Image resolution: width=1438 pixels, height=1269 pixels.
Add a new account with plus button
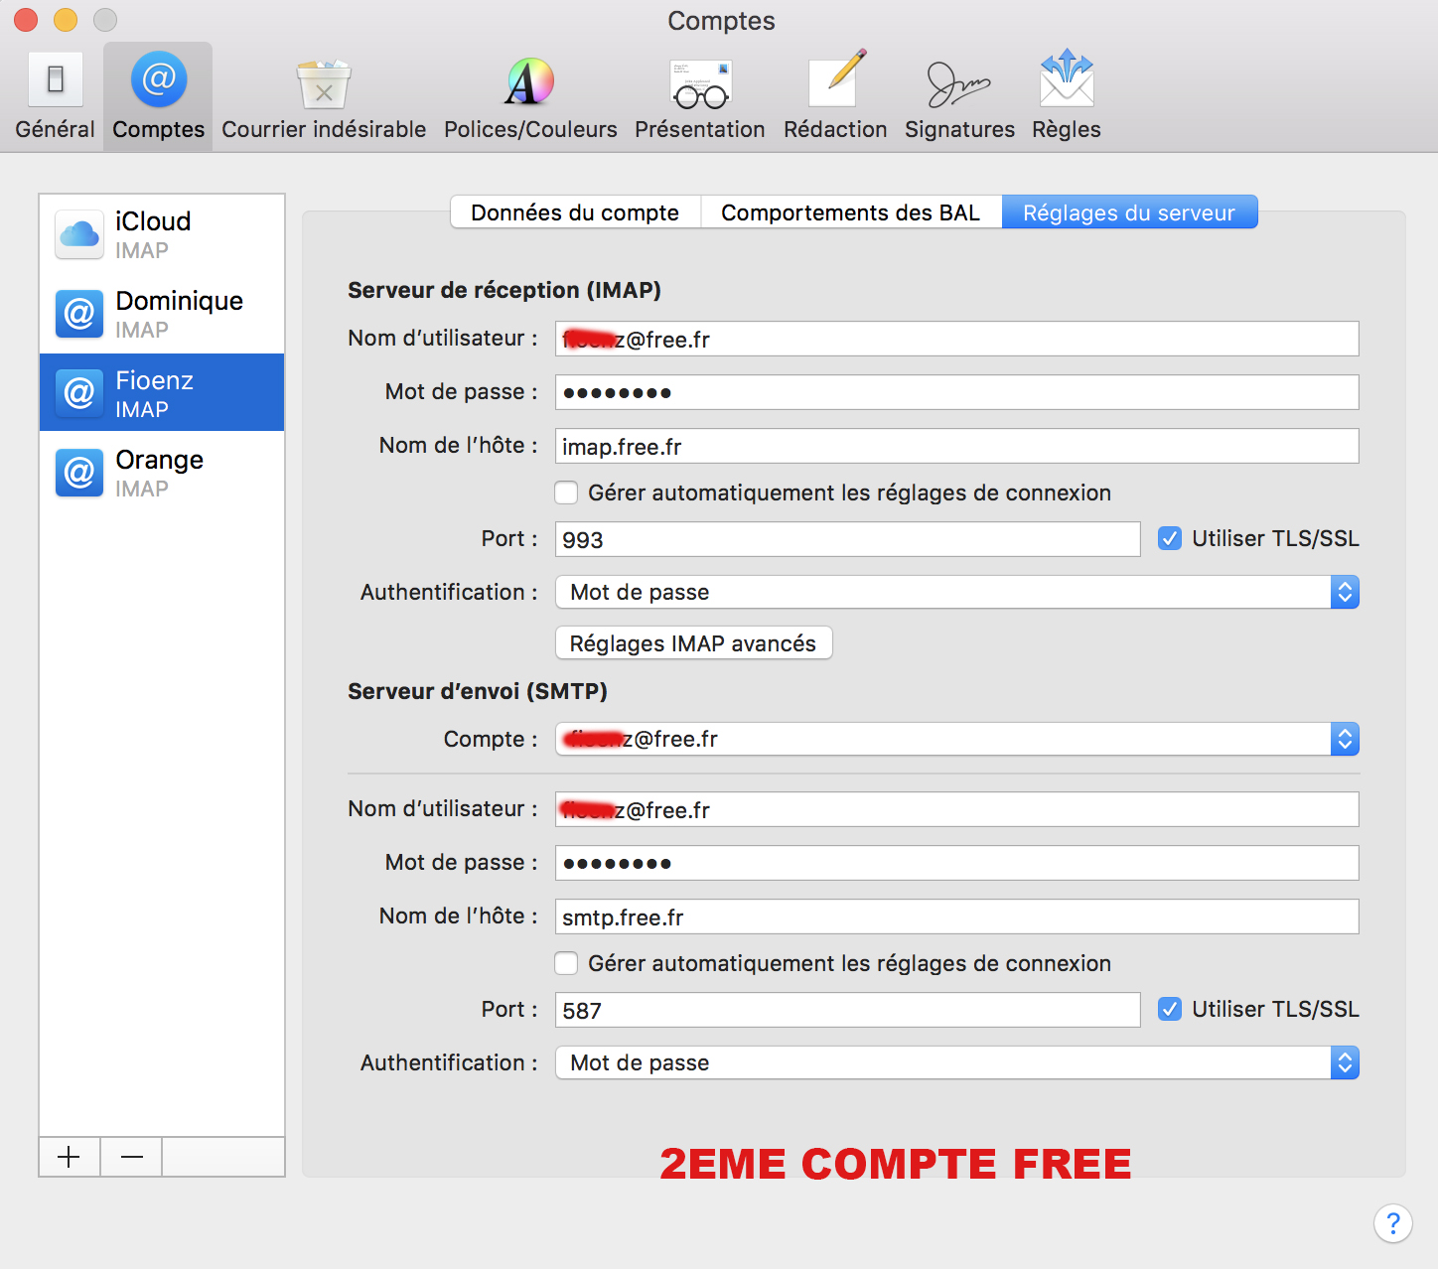tap(69, 1157)
